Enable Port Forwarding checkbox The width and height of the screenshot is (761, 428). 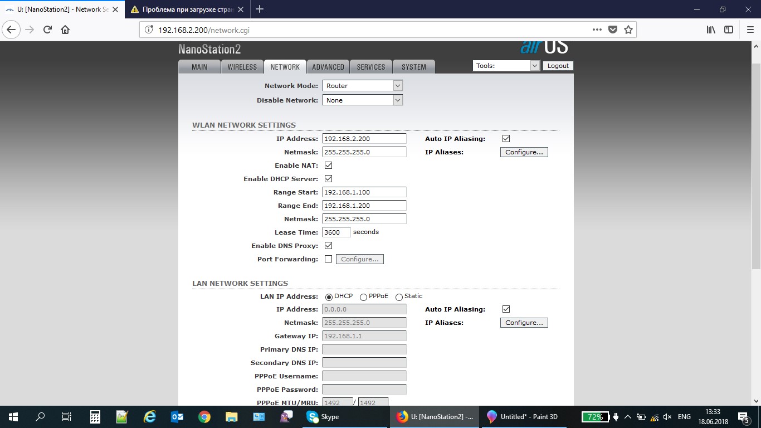tap(328, 259)
